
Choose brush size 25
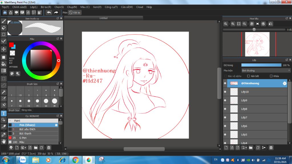click(x=54, y=102)
